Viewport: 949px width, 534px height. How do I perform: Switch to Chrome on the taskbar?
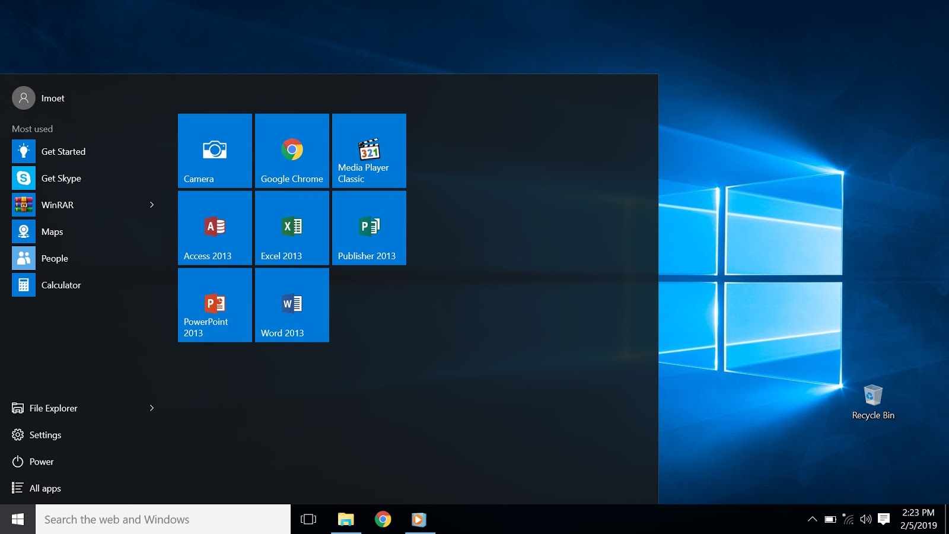tap(383, 519)
